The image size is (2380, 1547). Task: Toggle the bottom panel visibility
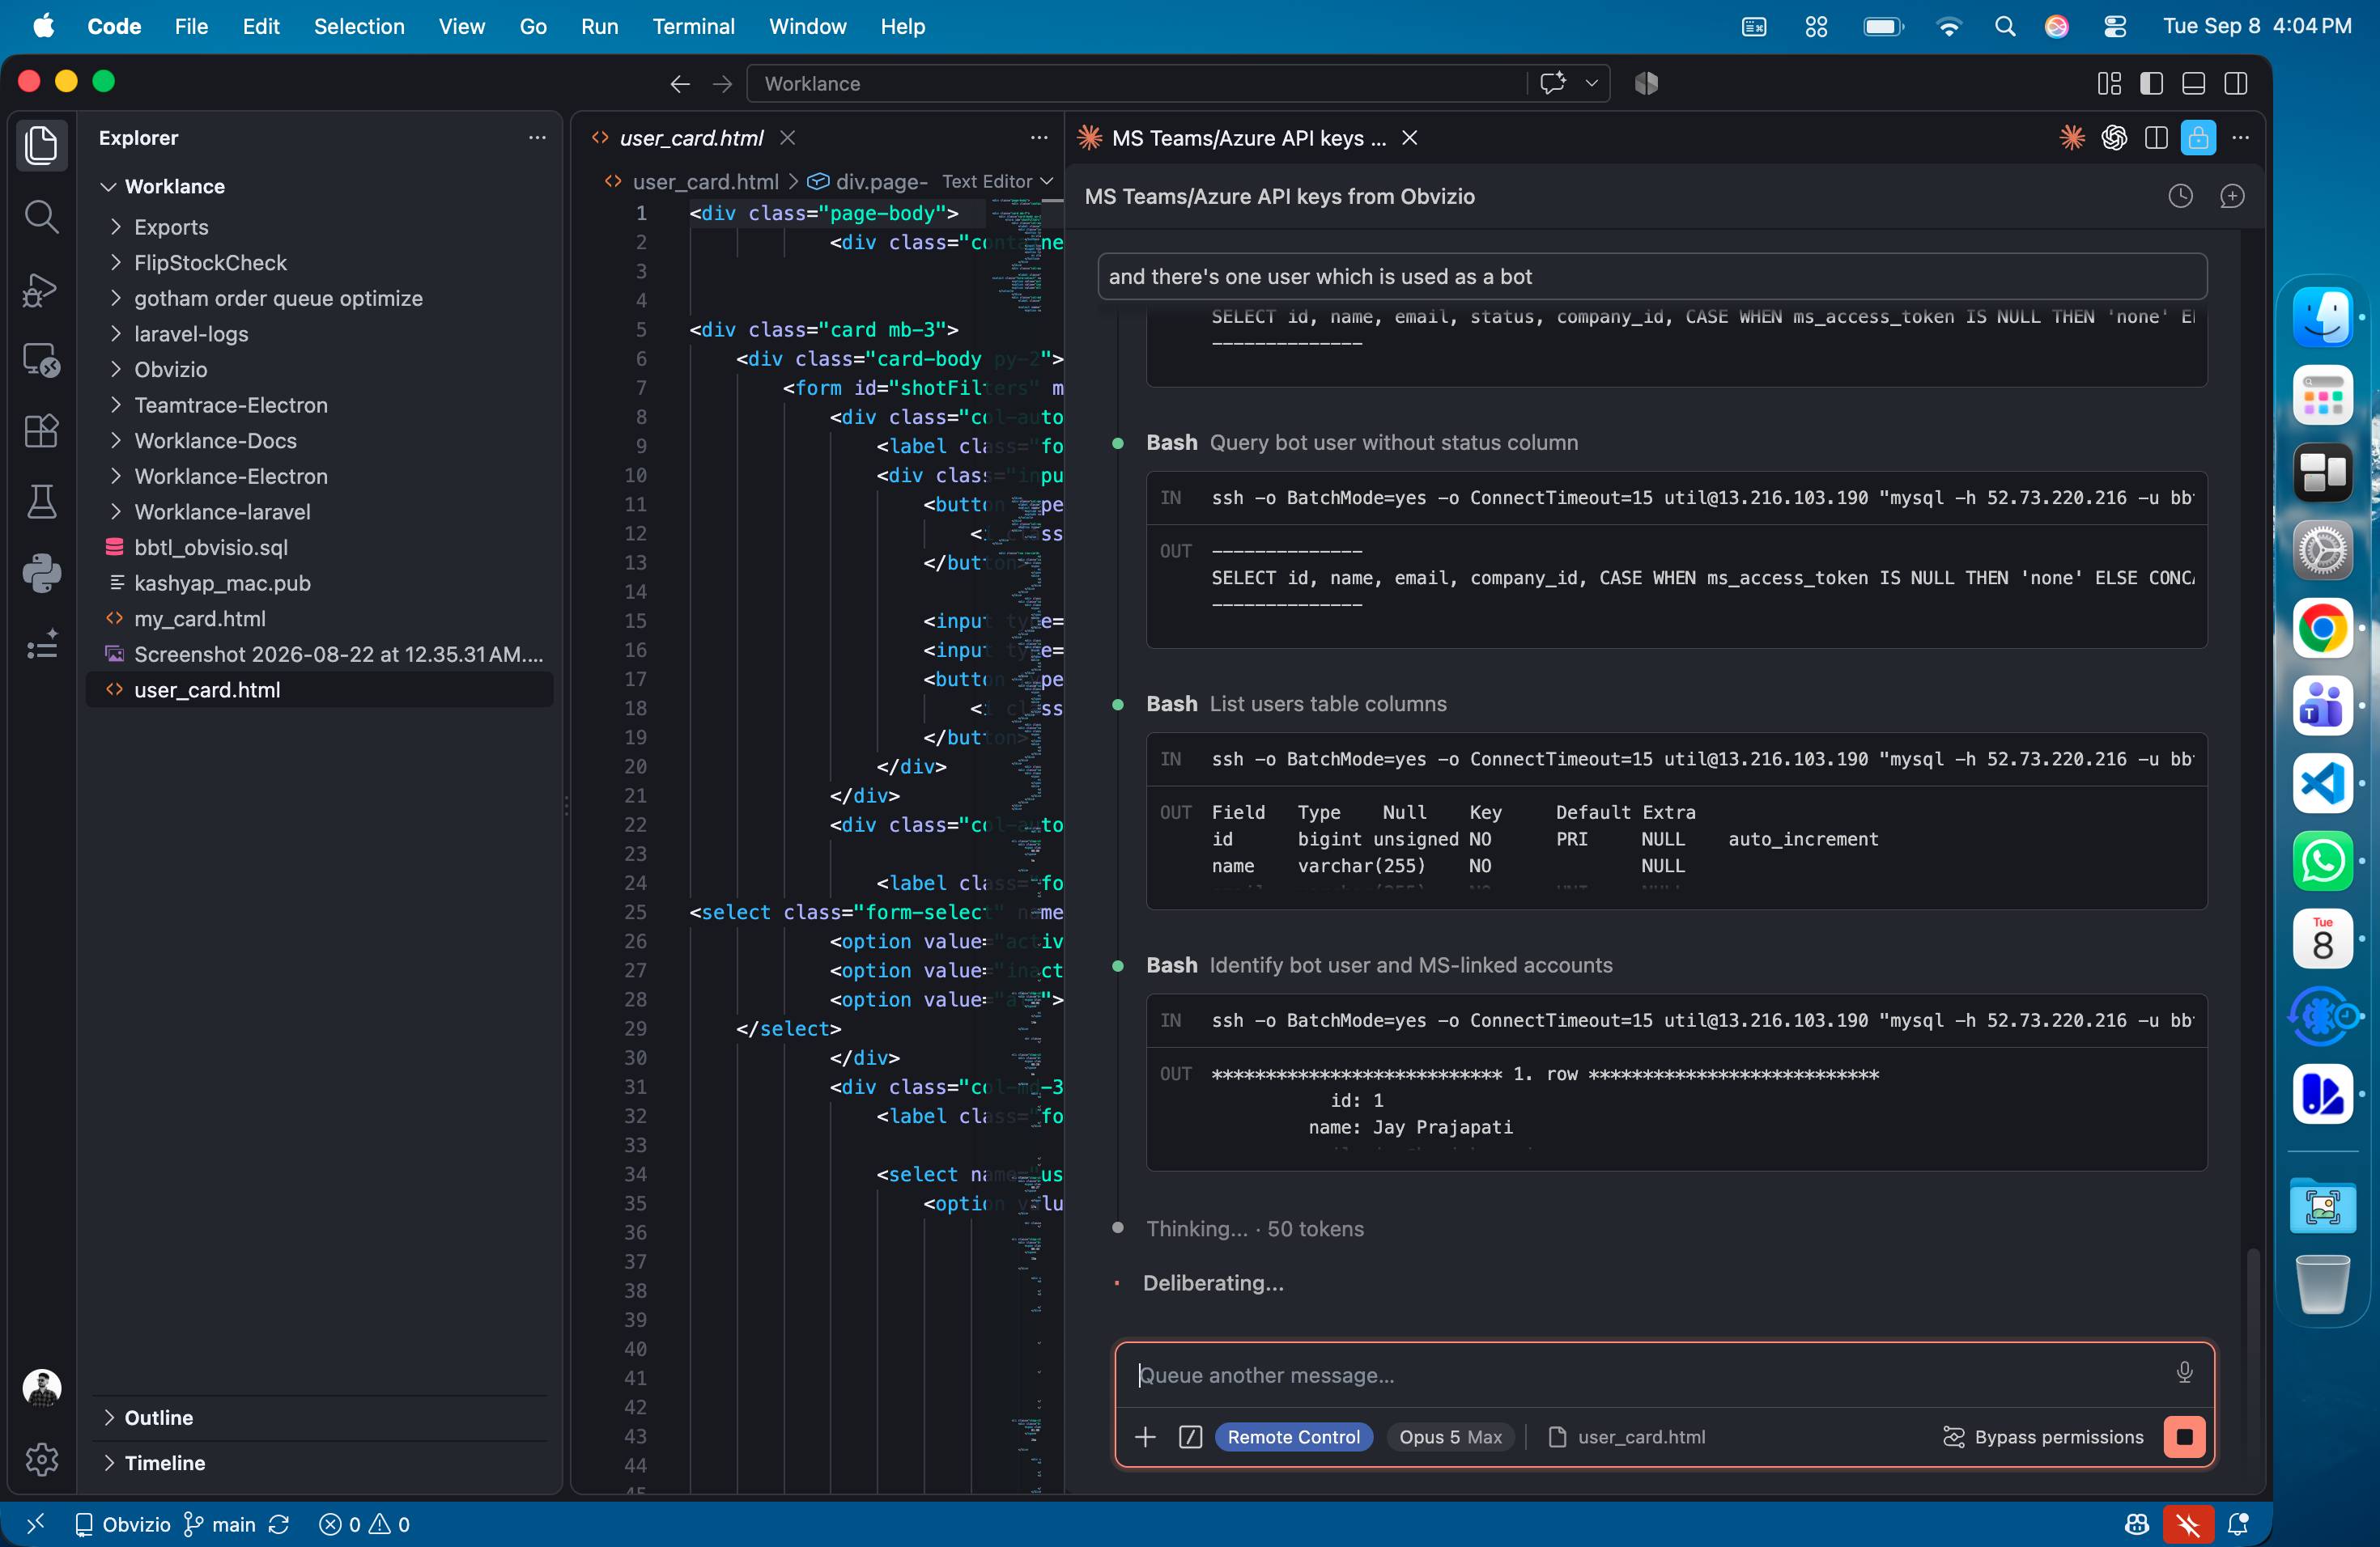click(x=2194, y=83)
